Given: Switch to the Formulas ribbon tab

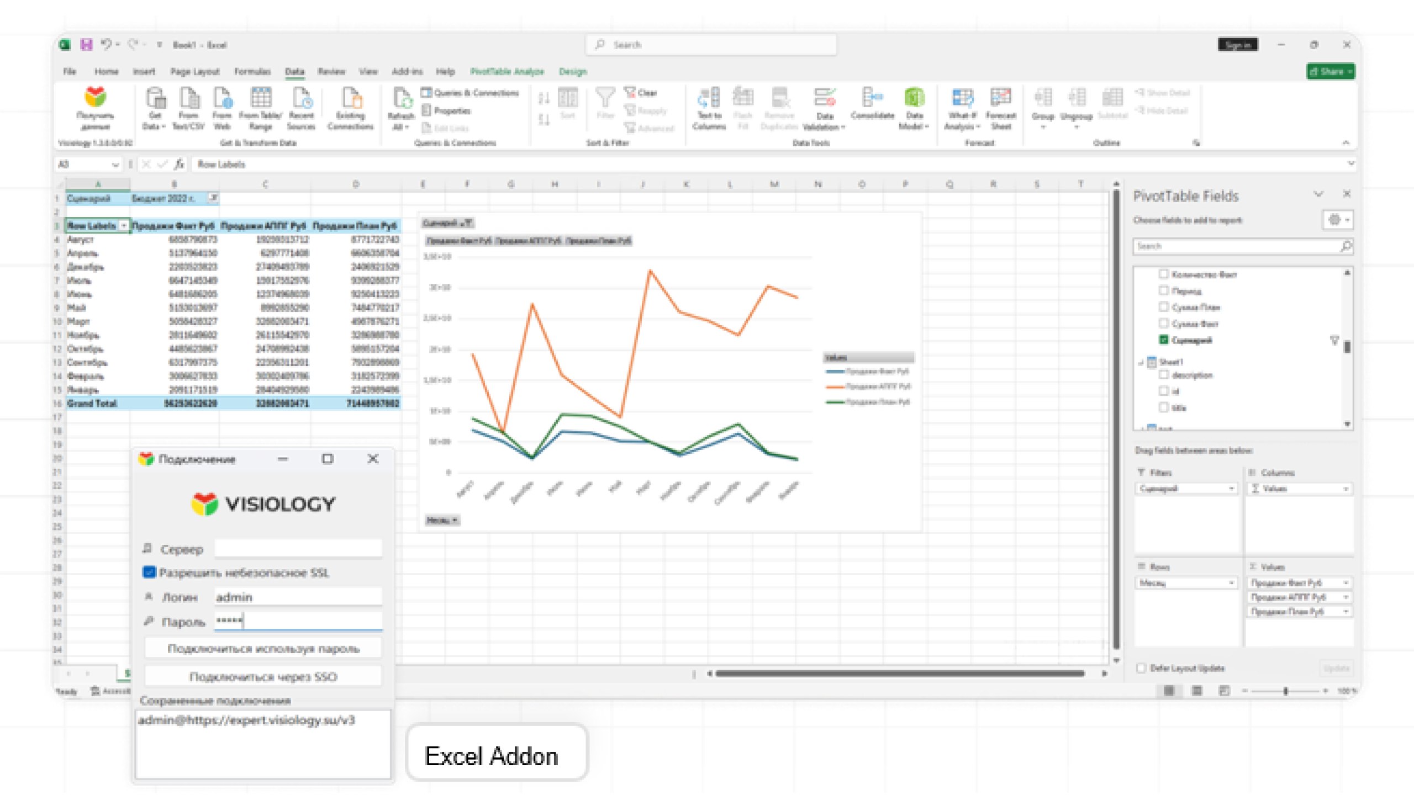Looking at the screenshot, I should (252, 71).
